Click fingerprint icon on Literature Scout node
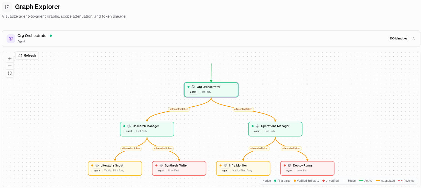The width and height of the screenshot is (421, 188). click(97, 165)
